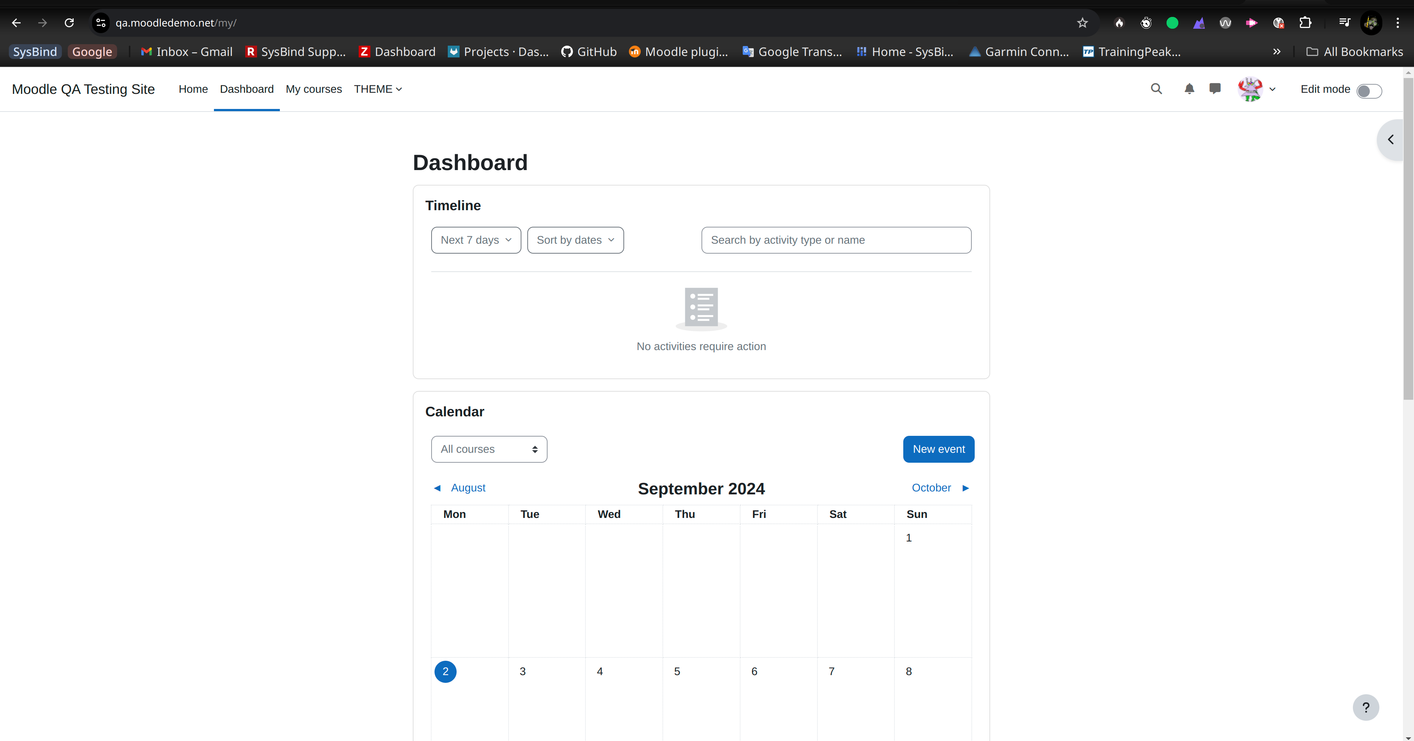This screenshot has width=1414, height=741.
Task: Navigate to the October calendar link
Action: pyautogui.click(x=931, y=487)
